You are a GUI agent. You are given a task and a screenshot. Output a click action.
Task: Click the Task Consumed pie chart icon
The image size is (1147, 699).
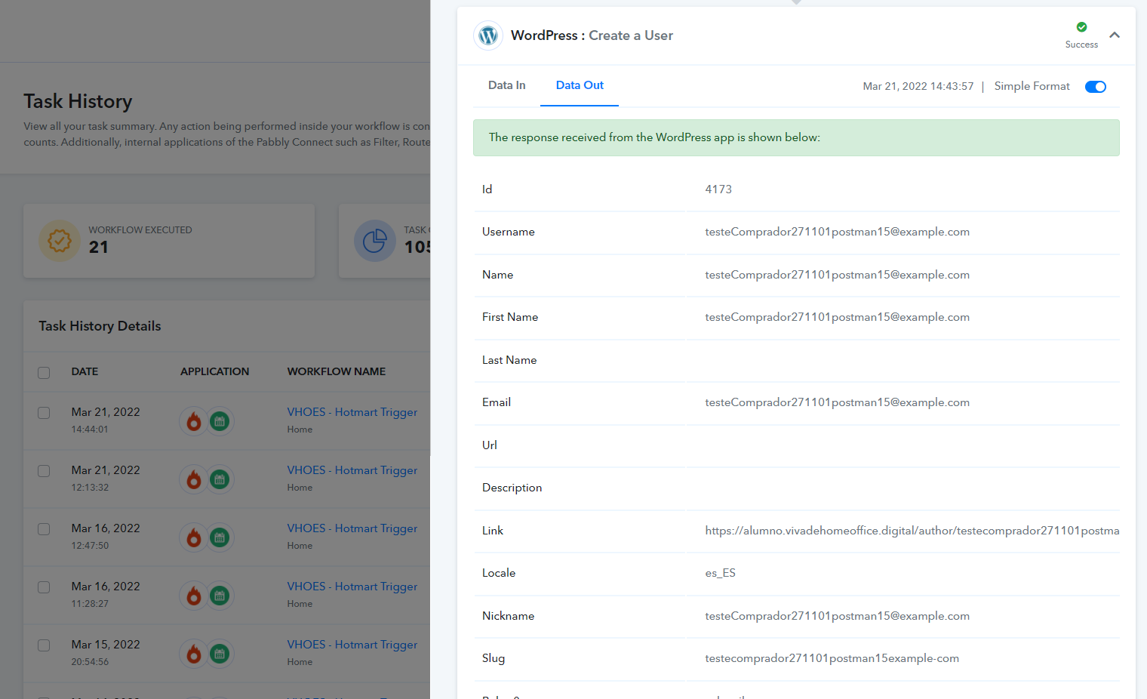point(375,241)
